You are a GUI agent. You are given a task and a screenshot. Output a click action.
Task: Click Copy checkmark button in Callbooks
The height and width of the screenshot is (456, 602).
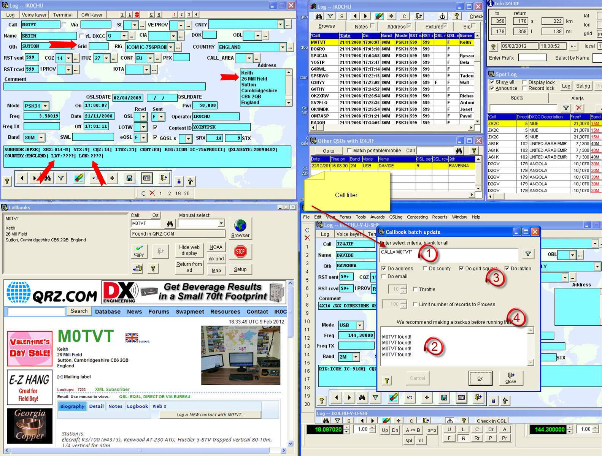[x=139, y=251]
